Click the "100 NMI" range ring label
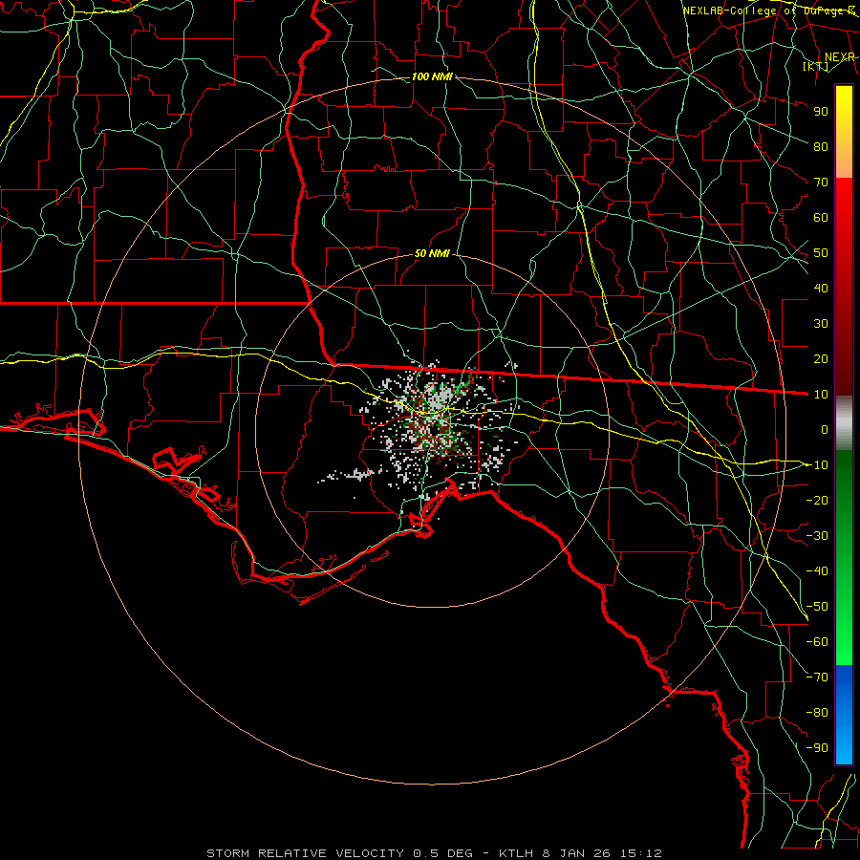This screenshot has width=860, height=860. [x=432, y=76]
